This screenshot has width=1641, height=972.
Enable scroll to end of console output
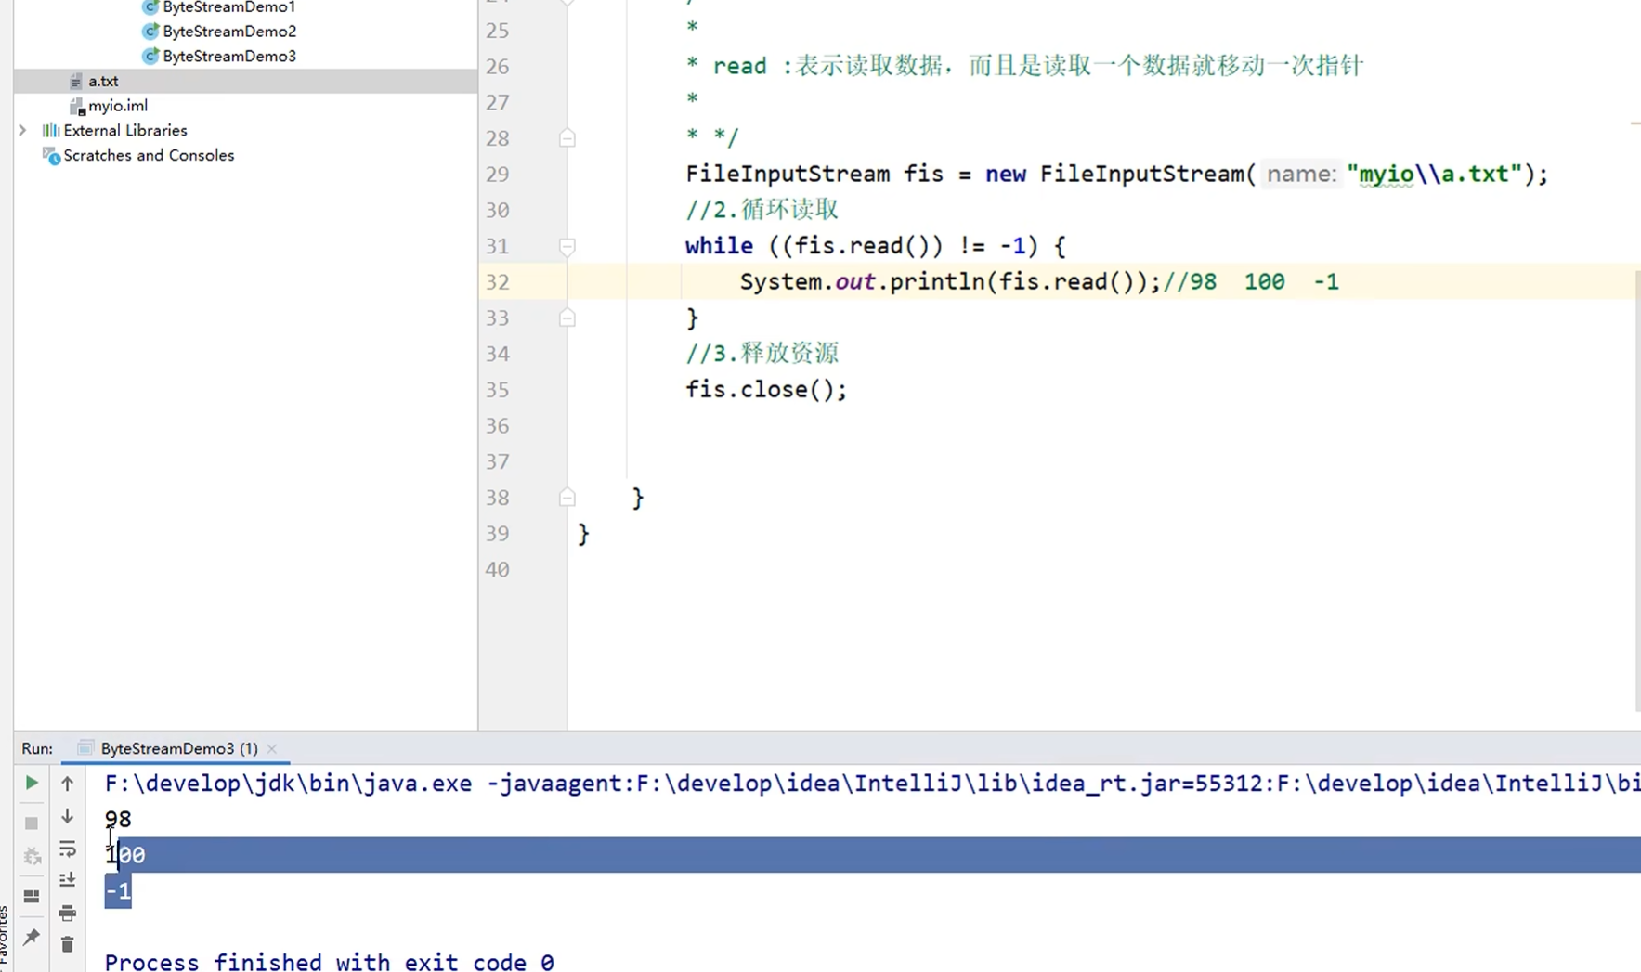(x=67, y=880)
